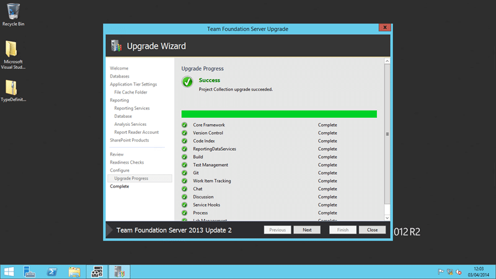496x279 pixels.
Task: Open the TFS Administration Console taskbar icon
Action: (97, 272)
